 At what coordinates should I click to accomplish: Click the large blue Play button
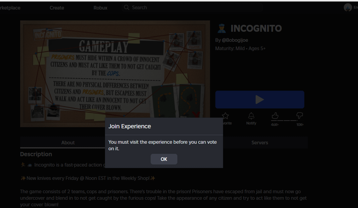coord(260,100)
